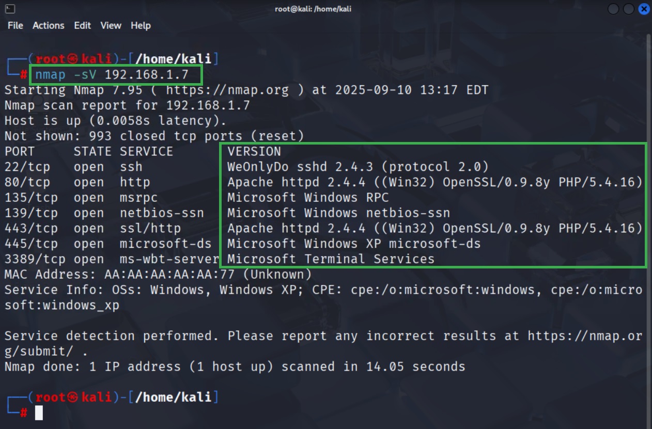Click the nmap -sV 192.168.1.7 command
652x429 pixels.
[x=112, y=75]
